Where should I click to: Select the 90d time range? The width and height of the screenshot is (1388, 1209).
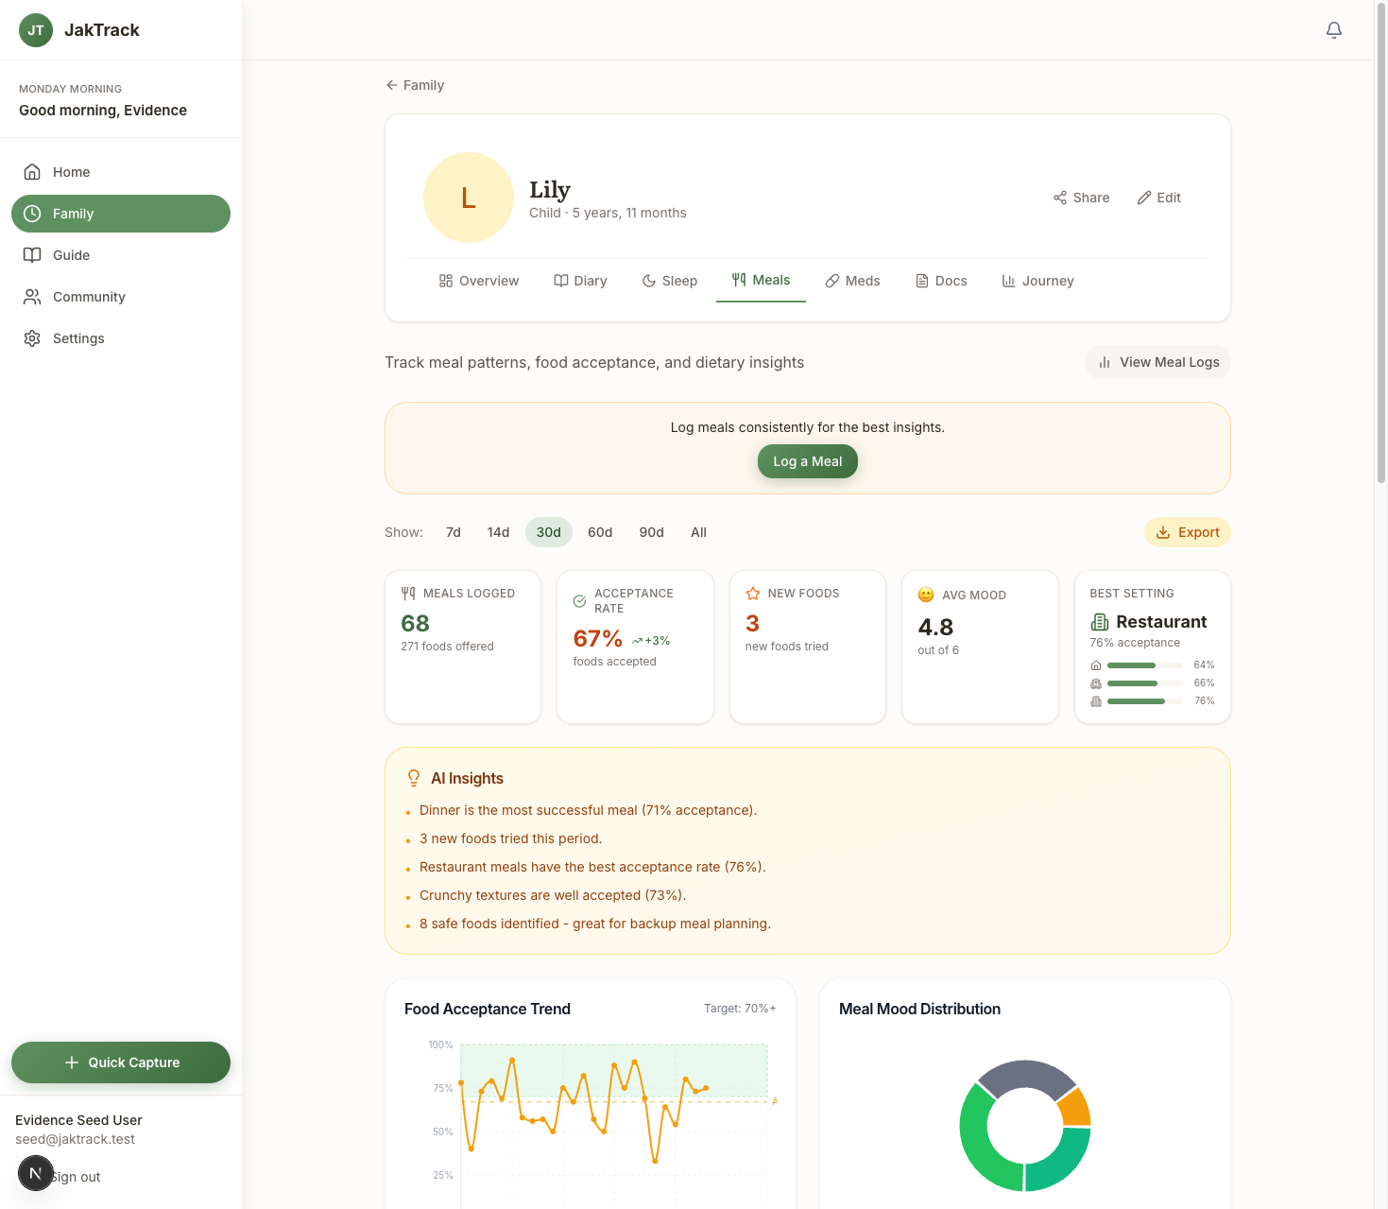tap(651, 532)
